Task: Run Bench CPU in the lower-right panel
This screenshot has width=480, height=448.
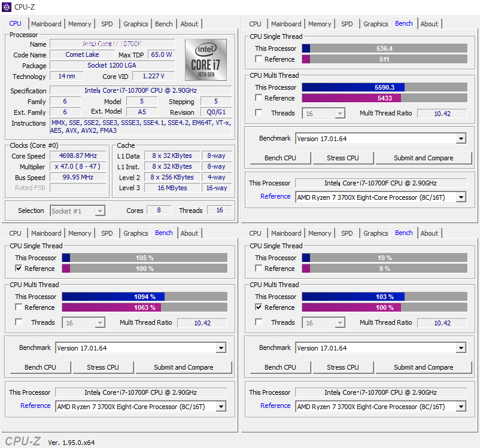Action: click(x=280, y=367)
